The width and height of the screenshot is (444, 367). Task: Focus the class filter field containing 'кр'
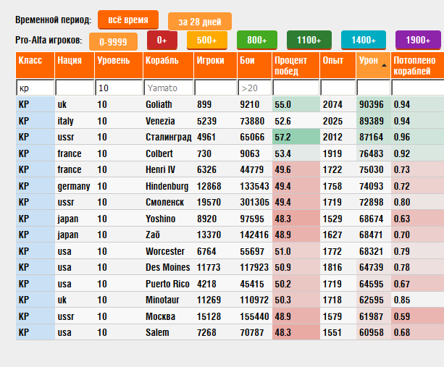[35, 88]
